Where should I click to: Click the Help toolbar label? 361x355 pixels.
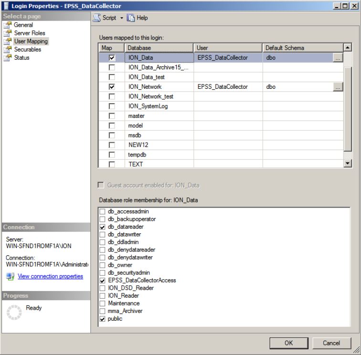(142, 18)
